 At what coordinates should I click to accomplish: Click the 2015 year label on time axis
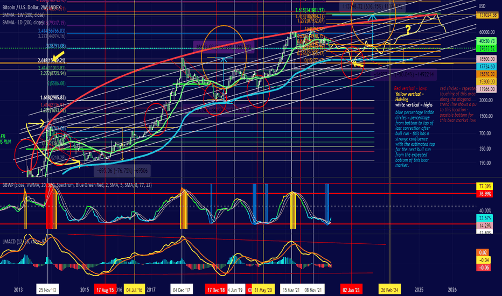pyautogui.click(x=85, y=290)
